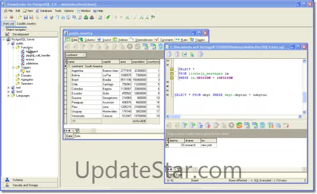Switch to the chats.sql window tab
Screen dimensions: 317x194
point(8,24)
